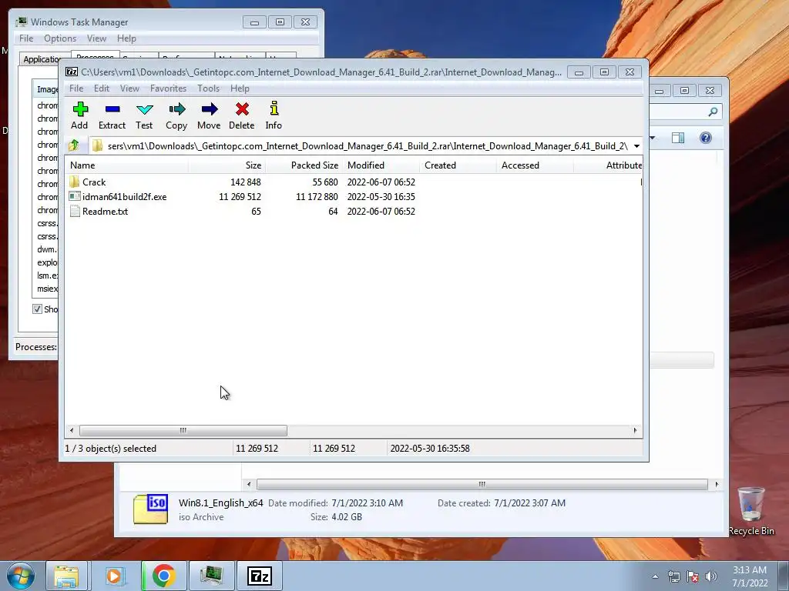Toggle the Task Manager 'Show processes' checkbox
Screen dimensions: 789x591
tap(37, 309)
